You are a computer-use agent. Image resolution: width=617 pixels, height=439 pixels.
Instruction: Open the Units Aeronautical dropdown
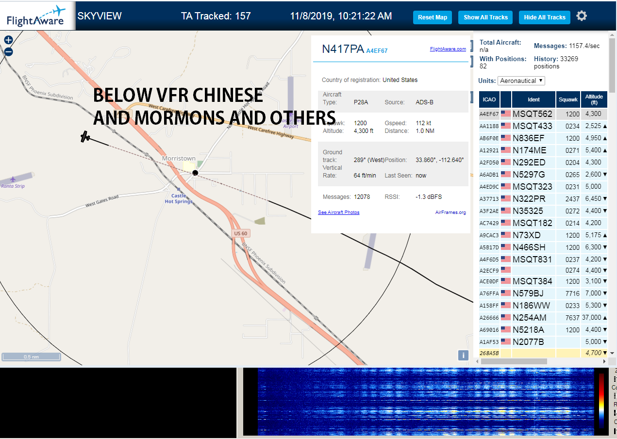[521, 81]
